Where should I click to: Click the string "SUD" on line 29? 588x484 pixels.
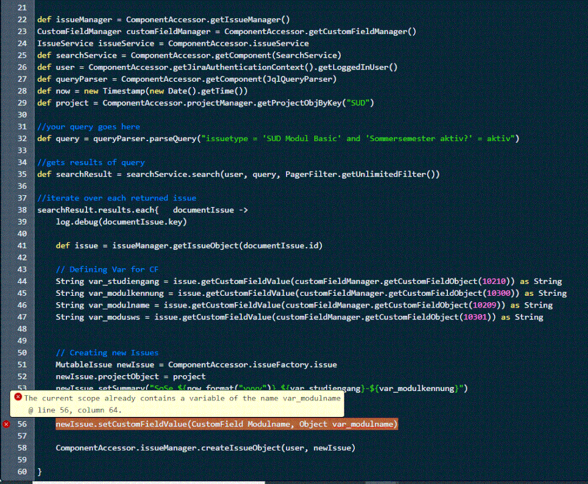pos(358,103)
